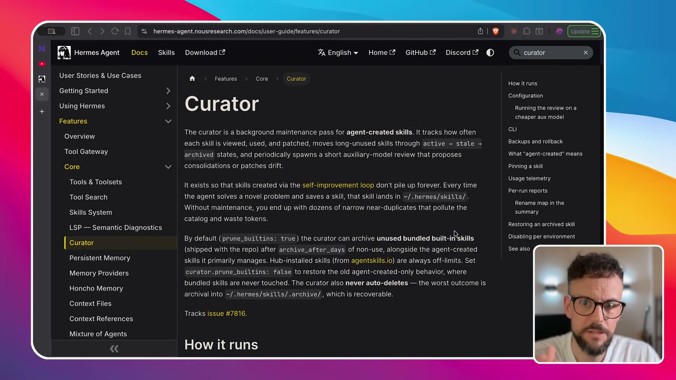Open Skills System in sidebar
This screenshot has height=380, width=676.
(91, 212)
